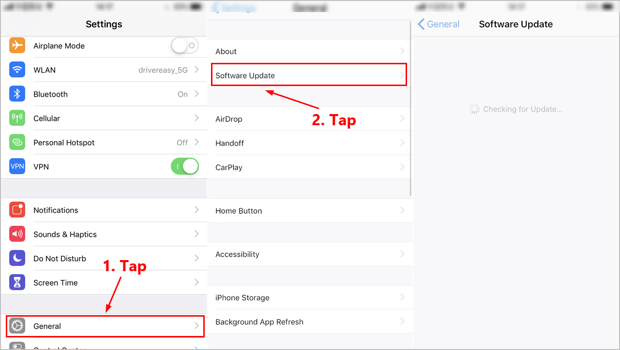Tap the Sounds & Haptics speaker icon
The height and width of the screenshot is (350, 620).
coord(17,234)
